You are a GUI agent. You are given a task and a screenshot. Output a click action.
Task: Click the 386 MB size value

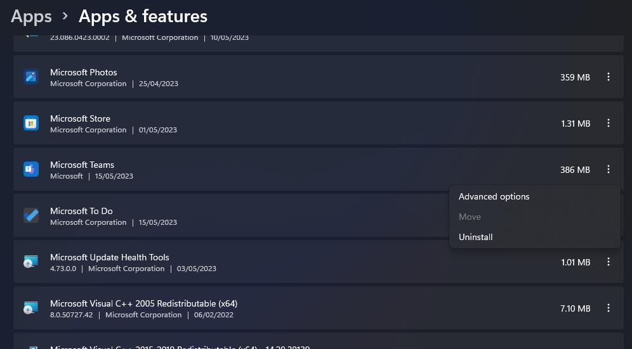[x=575, y=170]
